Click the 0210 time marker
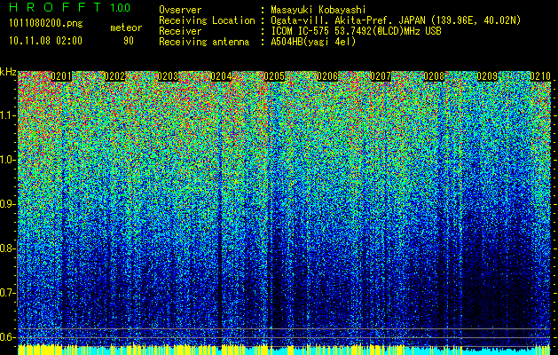 coord(540,76)
